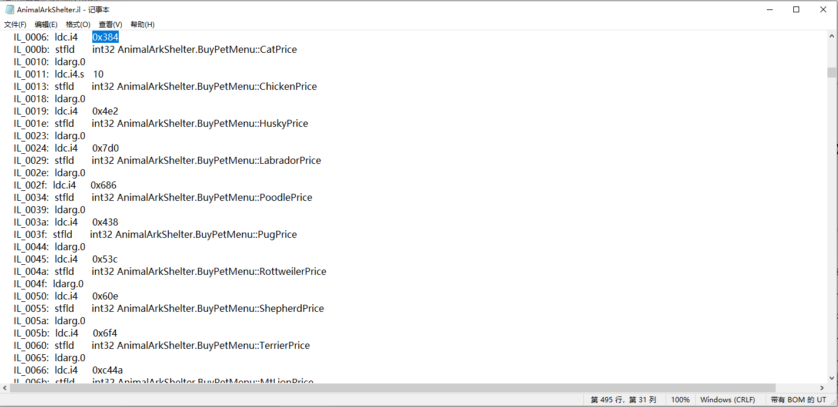The image size is (838, 407).
Task: Click the value 10 after ldc.i4.s
Action: [98, 74]
